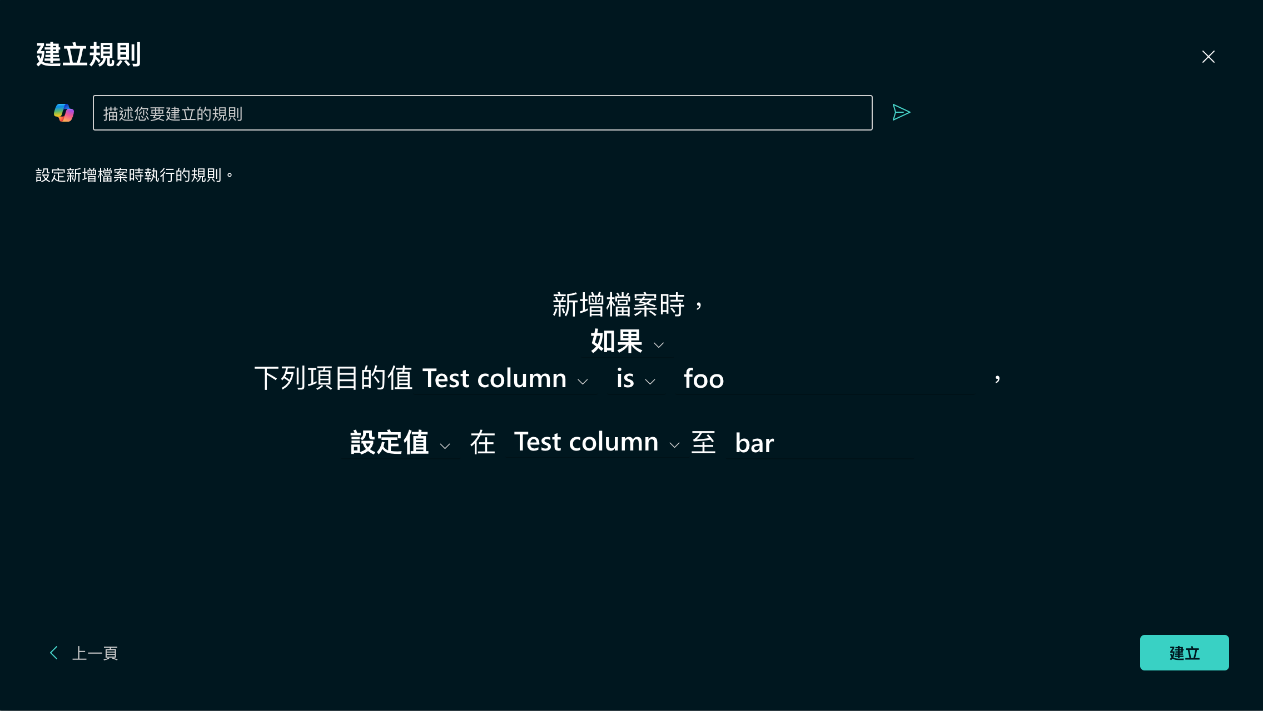Image resolution: width=1263 pixels, height=711 pixels.
Task: Click the close dialog X icon
Action: pos(1209,56)
